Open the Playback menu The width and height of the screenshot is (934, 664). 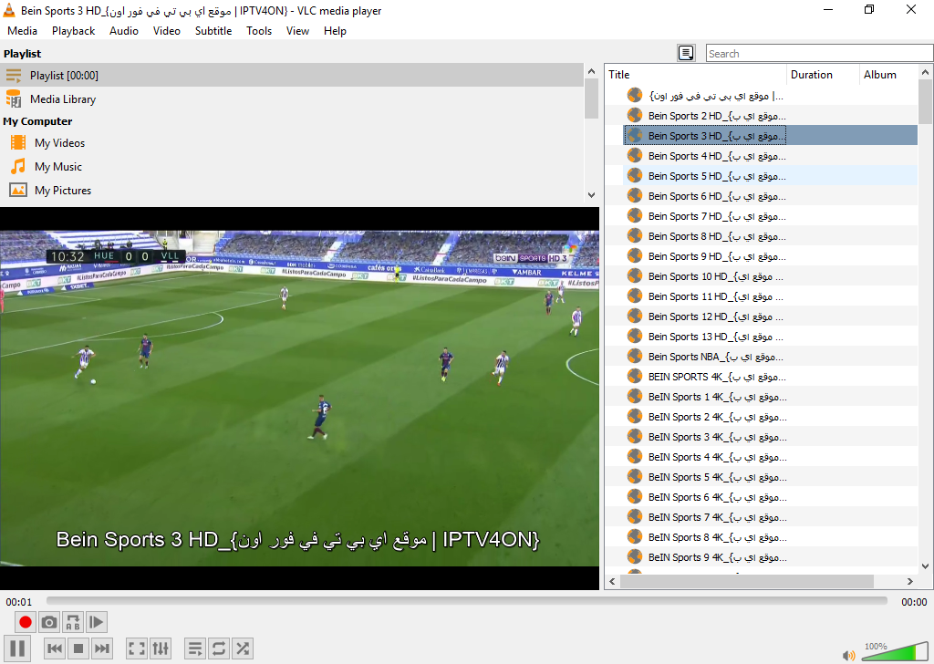pyautogui.click(x=73, y=30)
